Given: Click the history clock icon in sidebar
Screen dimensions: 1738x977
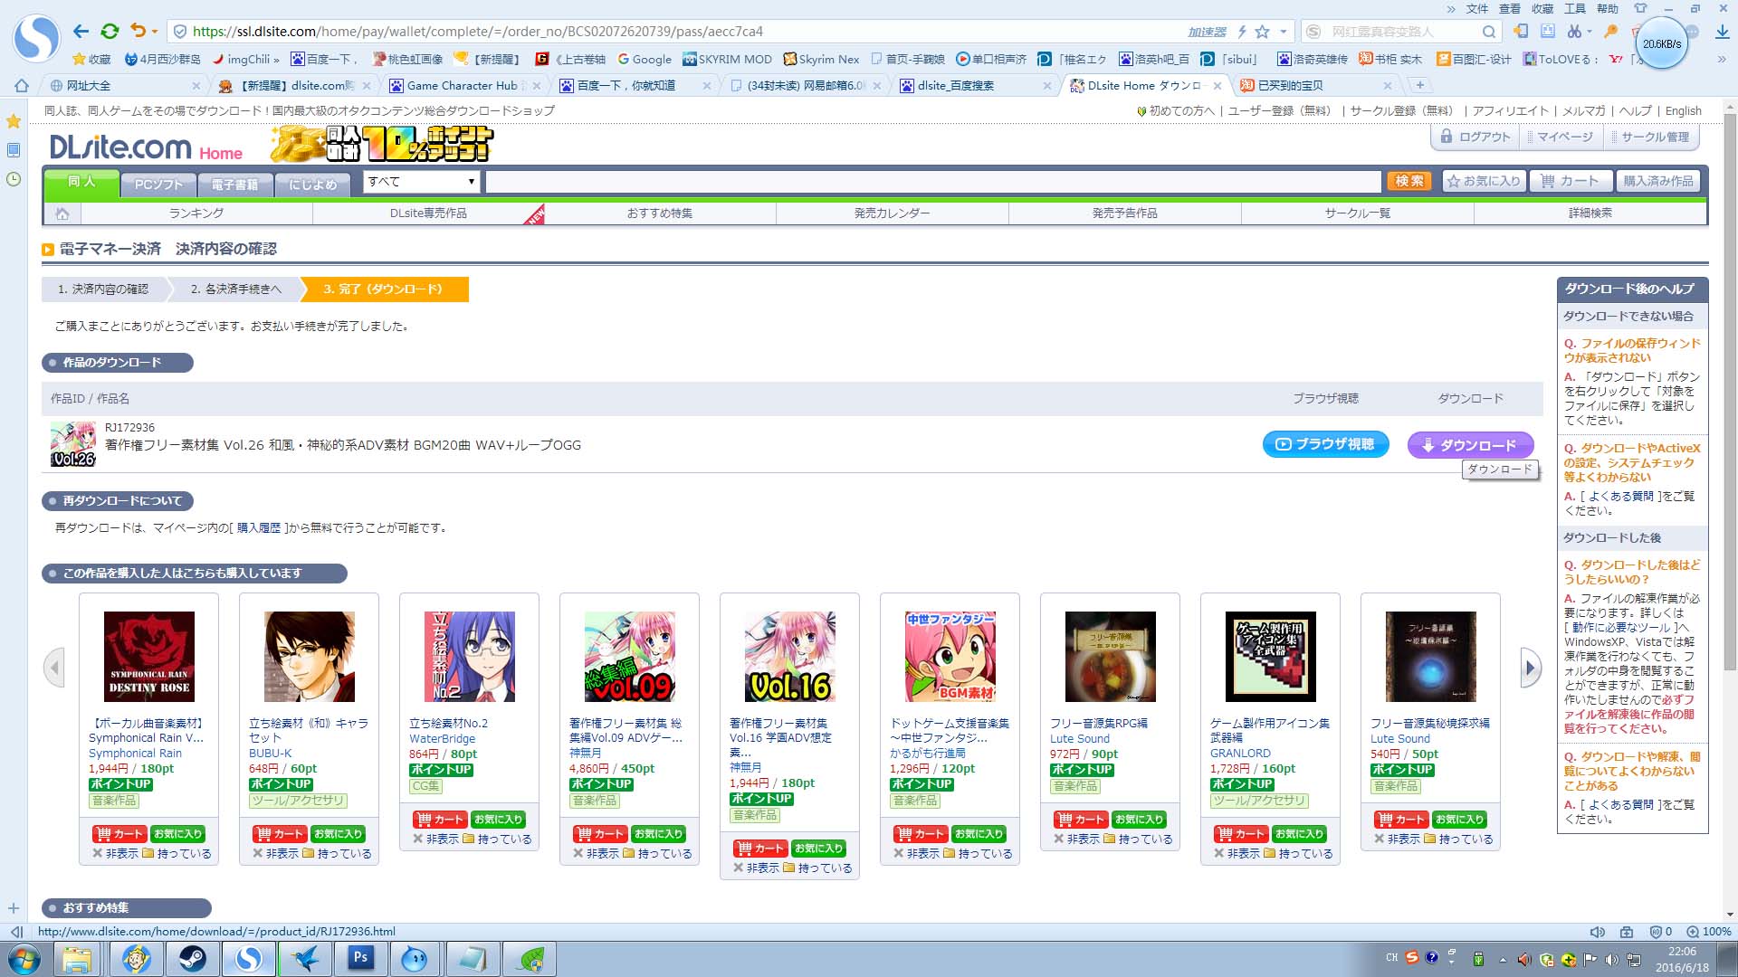Looking at the screenshot, I should pyautogui.click(x=14, y=179).
